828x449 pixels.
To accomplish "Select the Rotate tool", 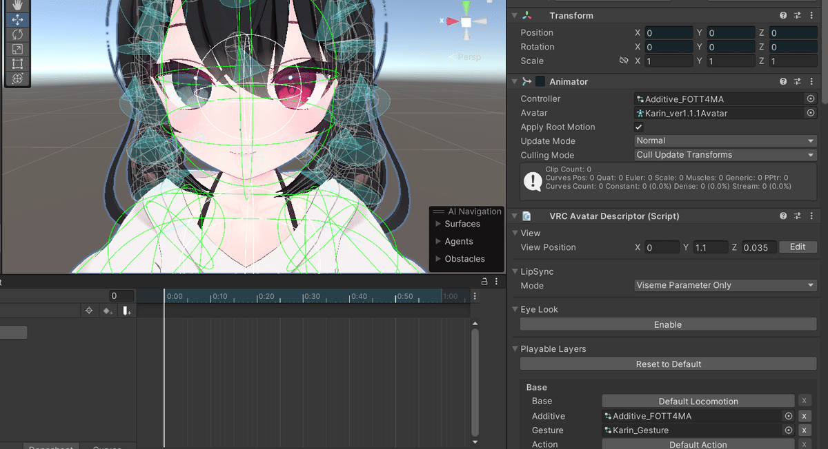I will point(17,34).
